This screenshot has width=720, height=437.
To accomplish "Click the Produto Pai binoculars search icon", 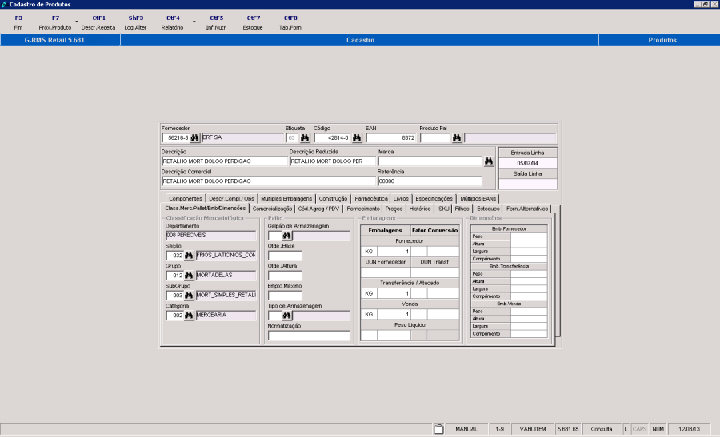I will [x=457, y=137].
